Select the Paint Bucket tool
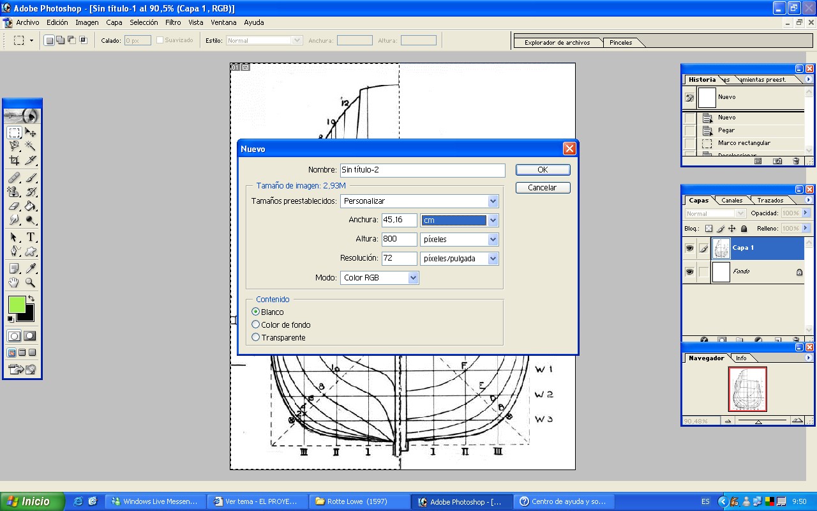 [30, 206]
